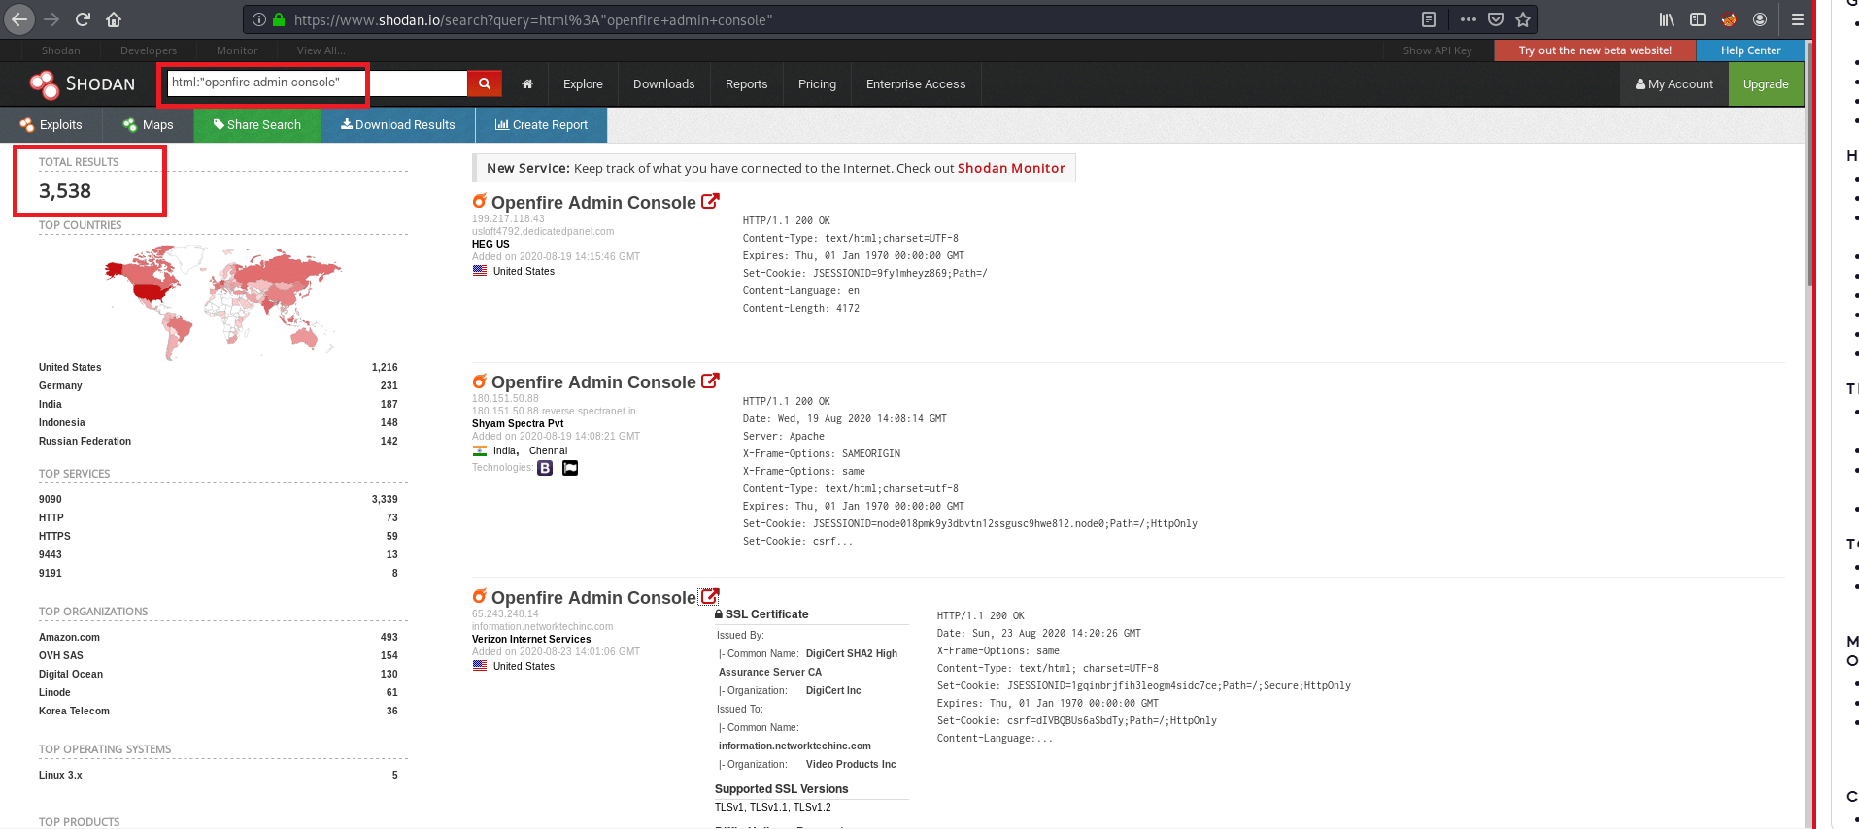Open Enterprise Access menu item
Screen dimensions: 1859x829
[x=916, y=84]
